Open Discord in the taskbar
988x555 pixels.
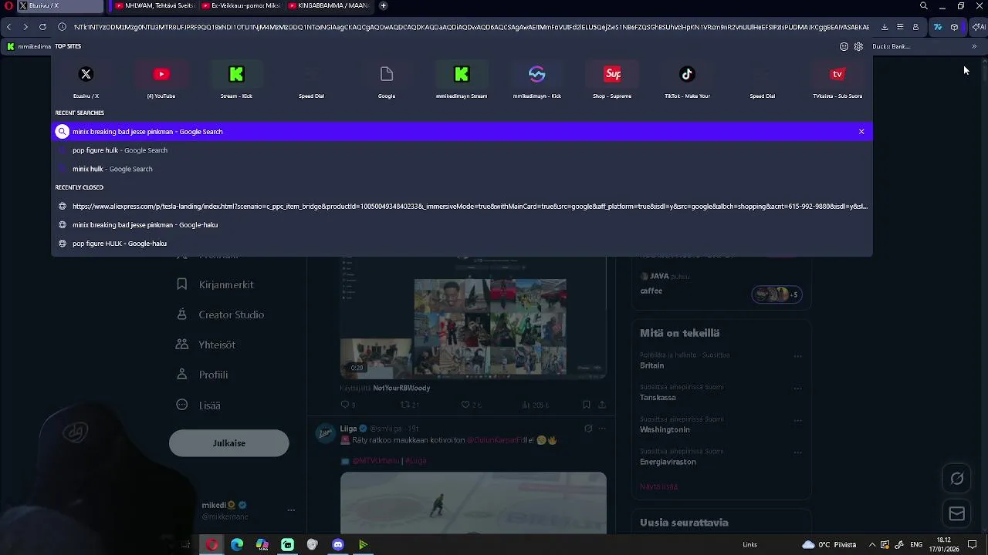[x=338, y=545]
